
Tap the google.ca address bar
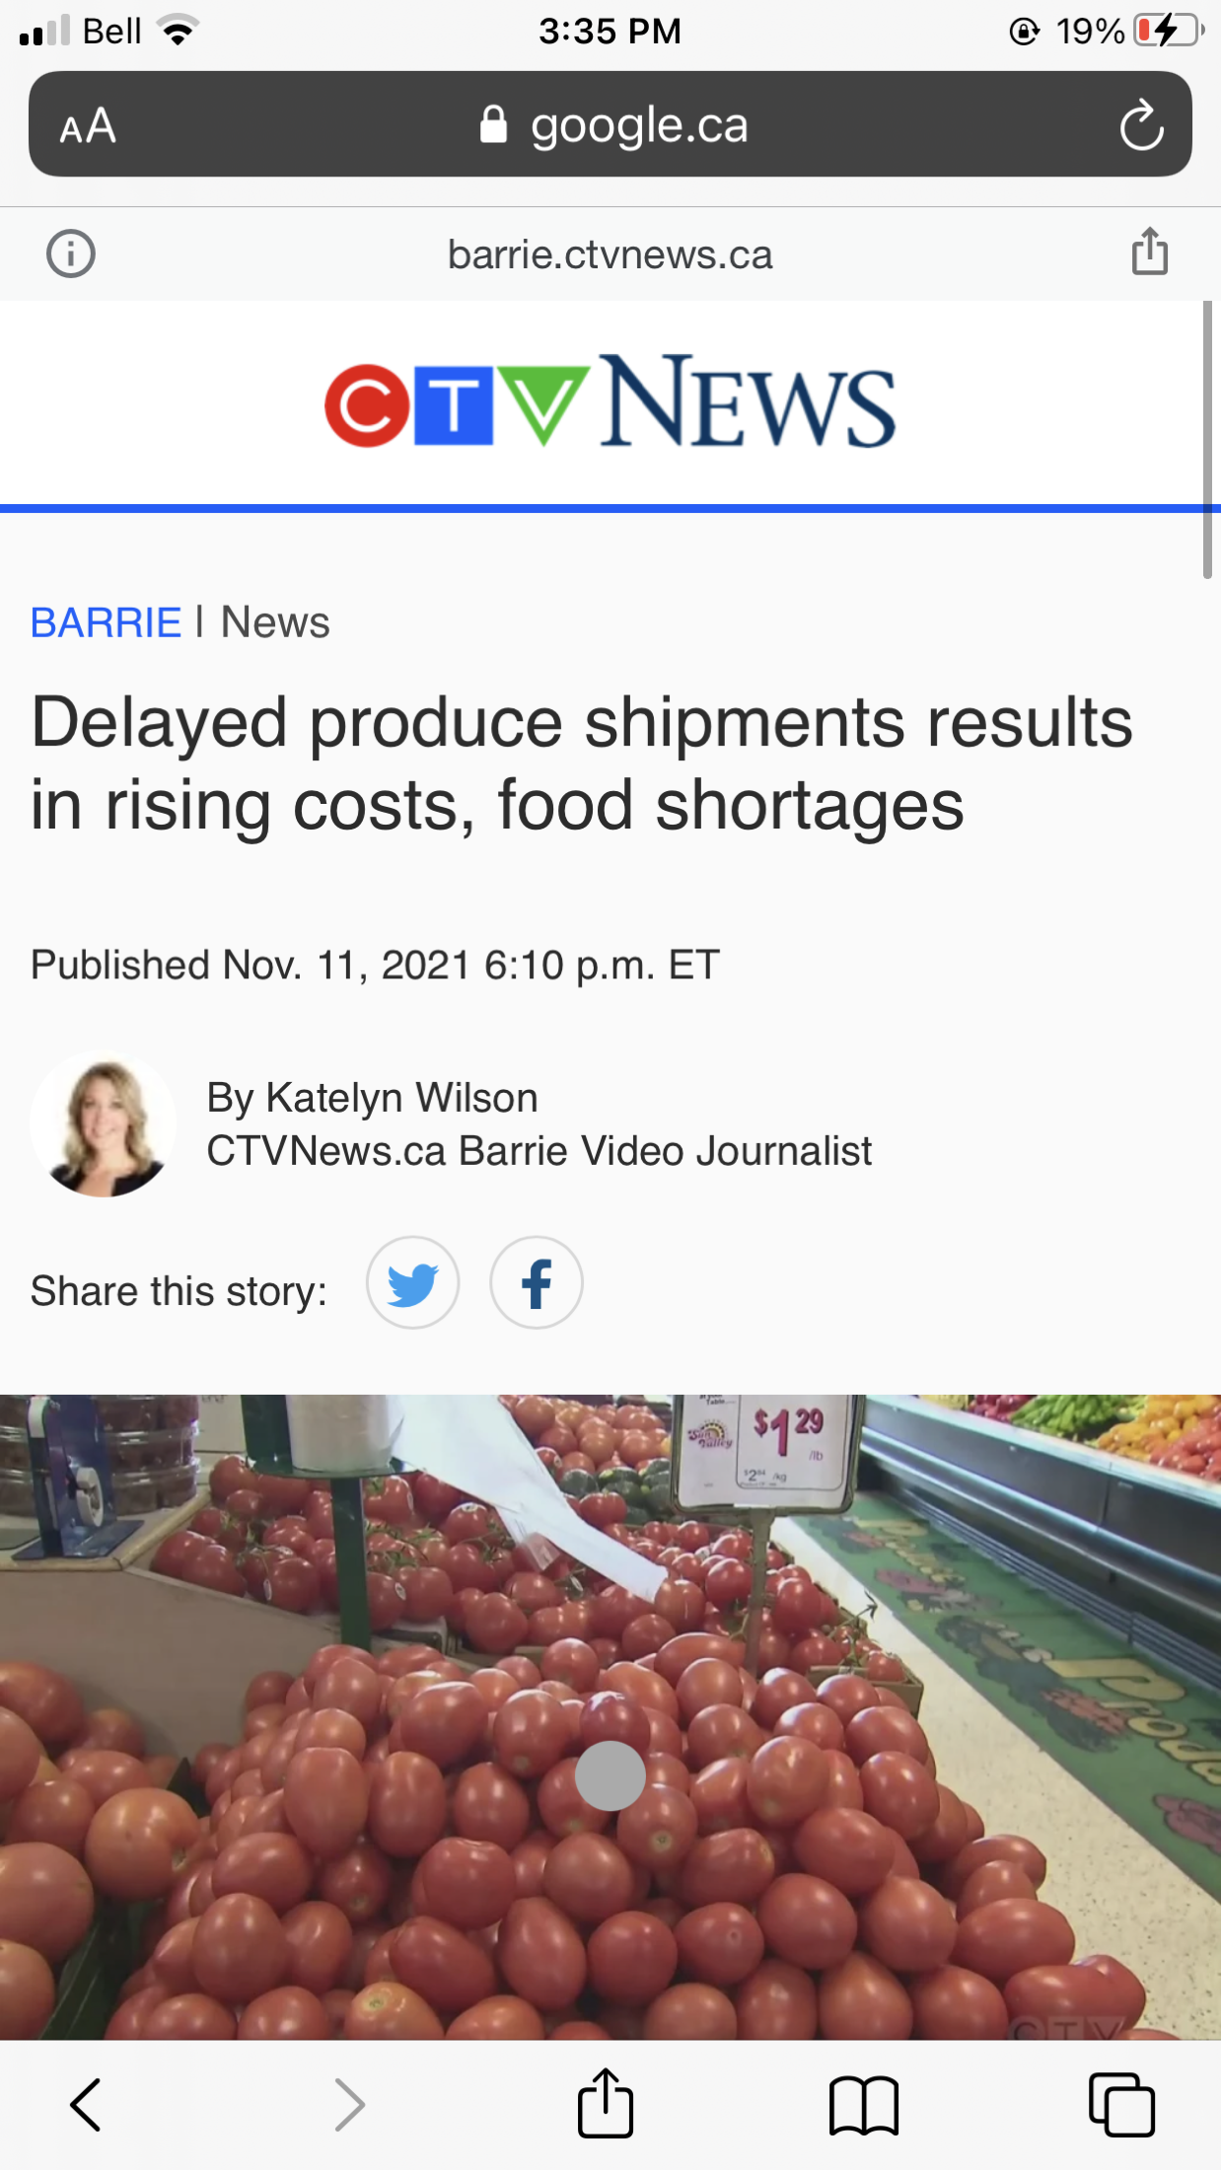click(610, 124)
